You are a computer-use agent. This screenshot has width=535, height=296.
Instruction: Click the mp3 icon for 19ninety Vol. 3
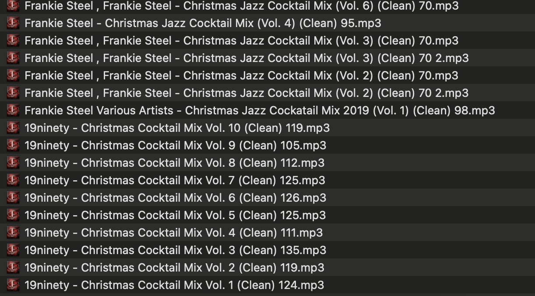tap(13, 250)
